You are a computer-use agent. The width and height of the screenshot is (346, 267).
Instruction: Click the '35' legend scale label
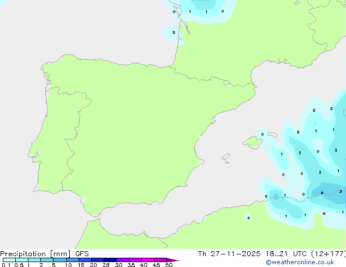coord(131,265)
